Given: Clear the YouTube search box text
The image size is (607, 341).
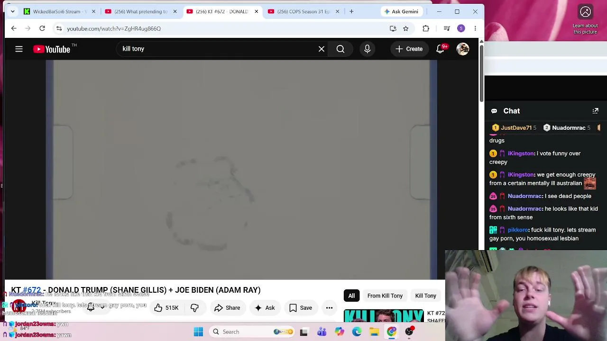Looking at the screenshot, I should [322, 49].
